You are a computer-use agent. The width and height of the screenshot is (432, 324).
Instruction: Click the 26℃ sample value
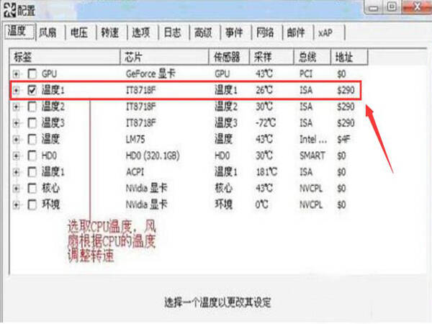click(x=264, y=90)
